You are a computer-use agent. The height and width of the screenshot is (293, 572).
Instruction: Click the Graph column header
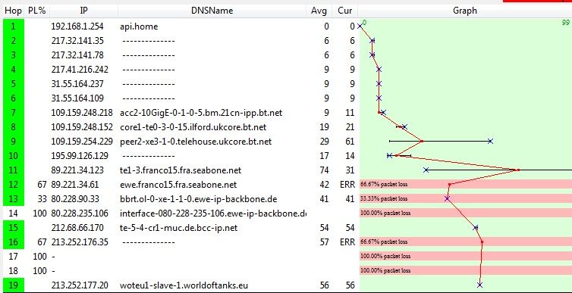click(465, 11)
